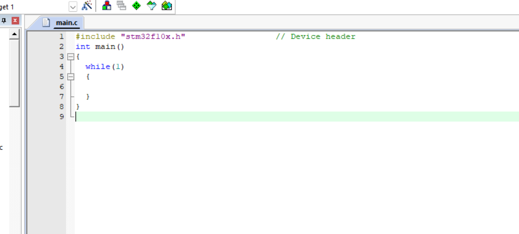519x234 pixels.
Task: Collapse the while loop fold at line 5
Action: (x=70, y=77)
